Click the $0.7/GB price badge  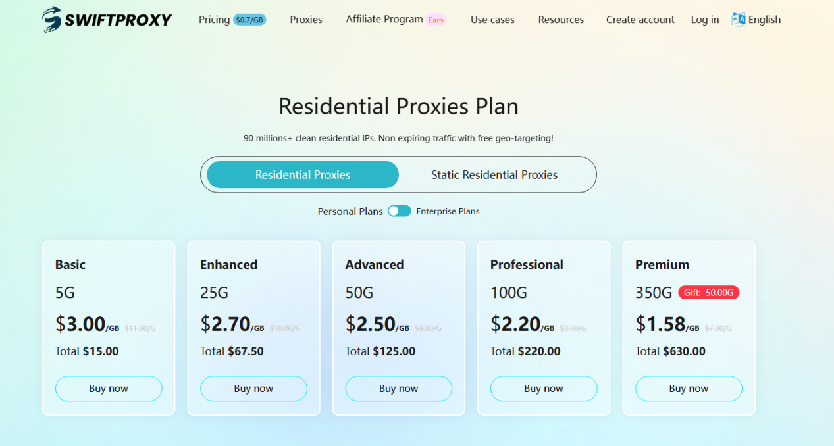[x=249, y=20]
